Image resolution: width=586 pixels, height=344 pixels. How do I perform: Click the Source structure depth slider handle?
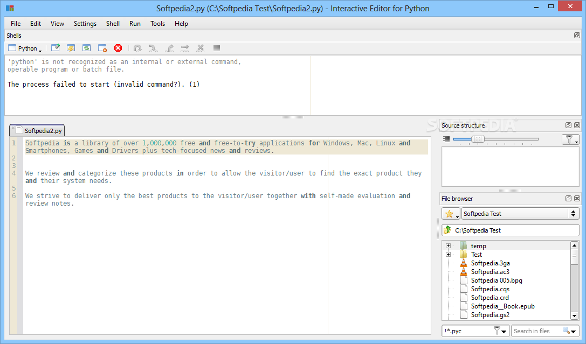[478, 139]
